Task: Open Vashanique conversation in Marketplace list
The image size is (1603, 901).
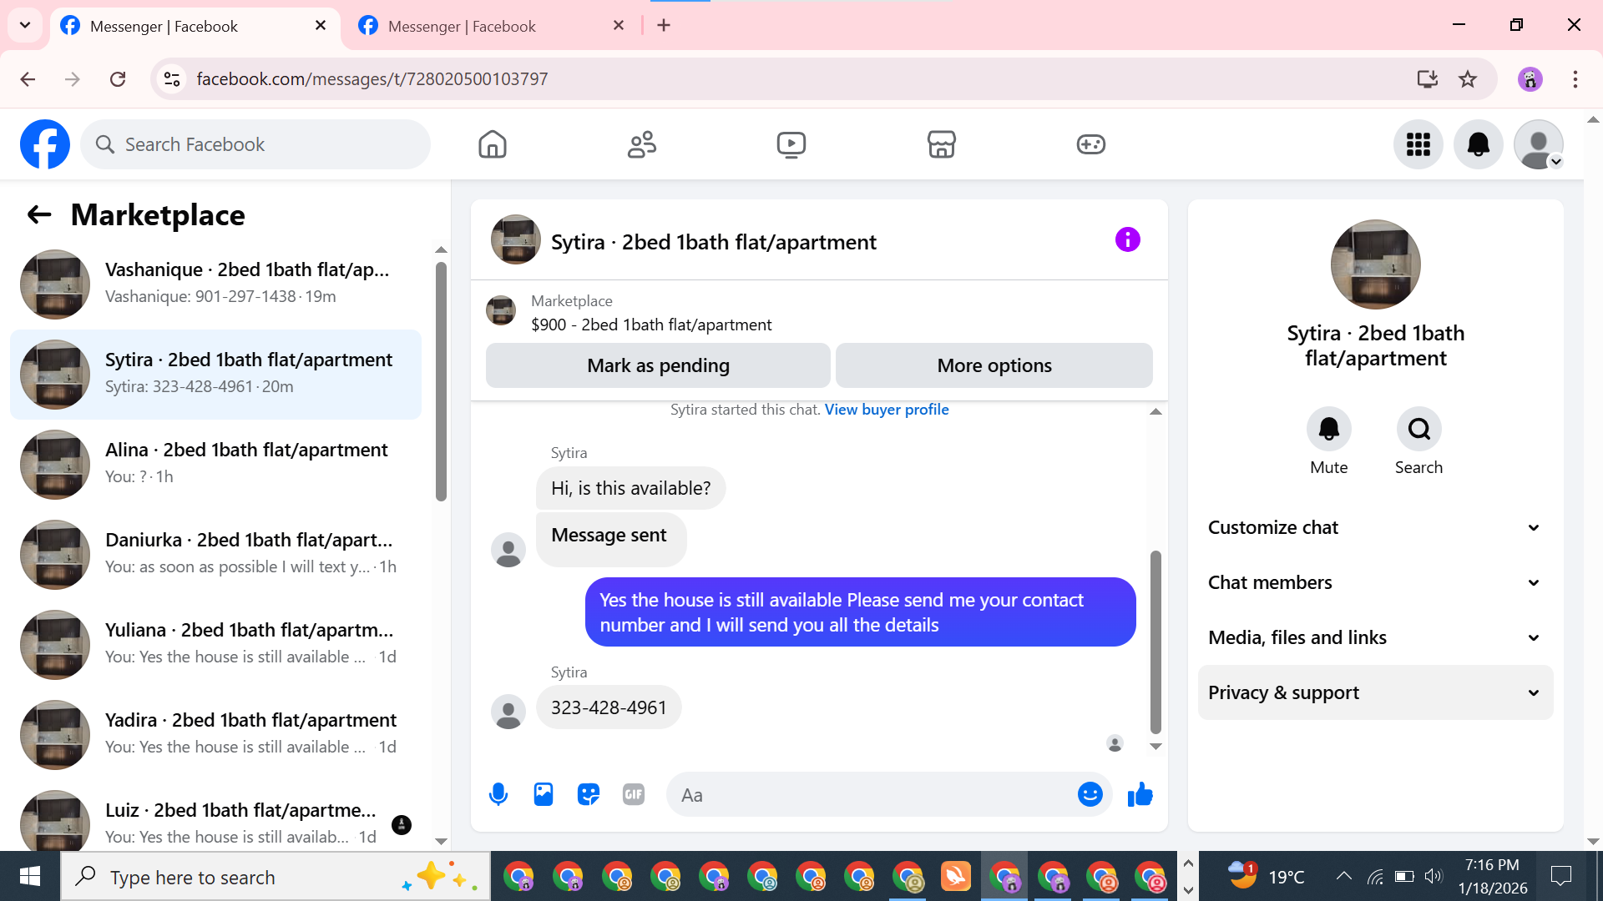Action: 217,284
